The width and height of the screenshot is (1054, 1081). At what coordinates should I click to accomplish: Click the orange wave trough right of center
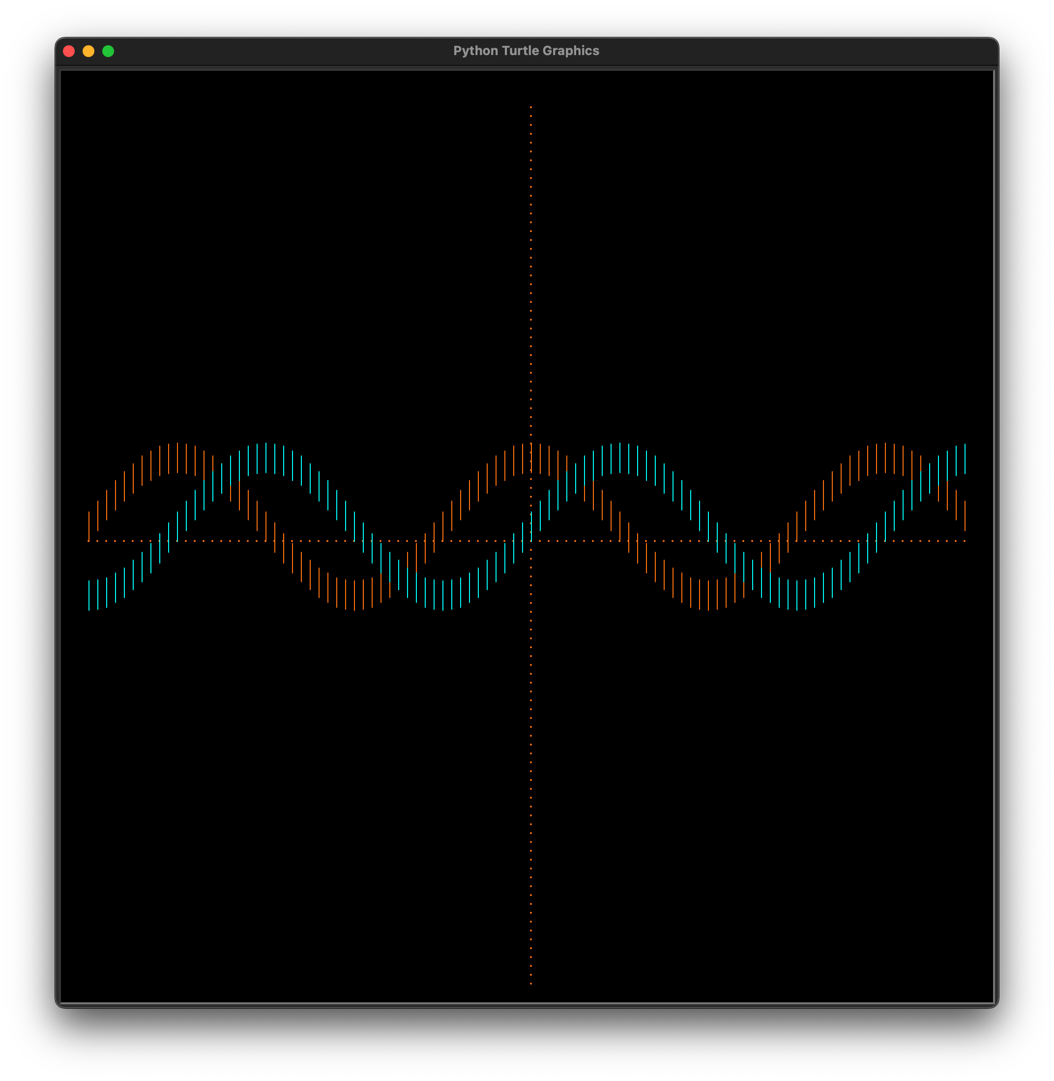[x=708, y=595]
